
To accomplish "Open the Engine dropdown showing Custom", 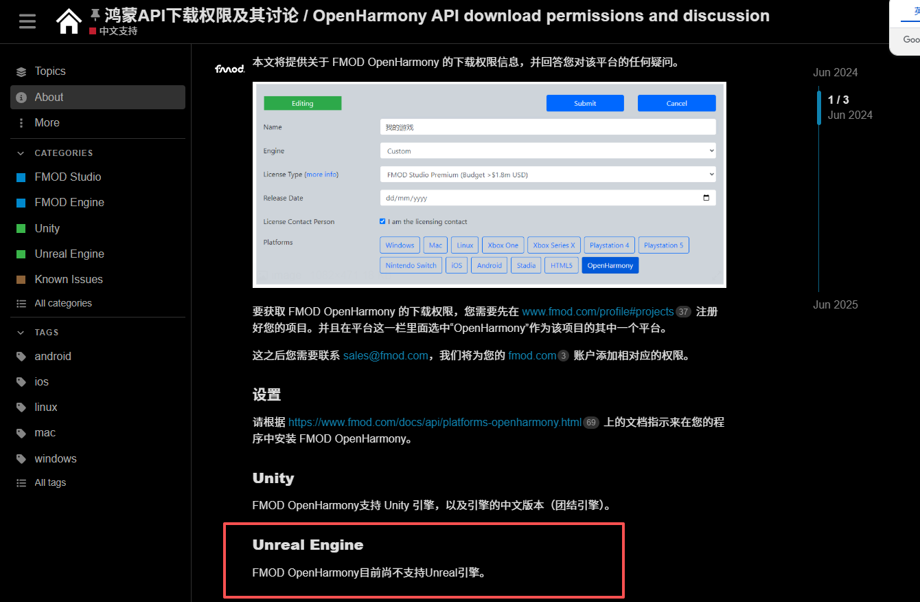I will (x=548, y=151).
